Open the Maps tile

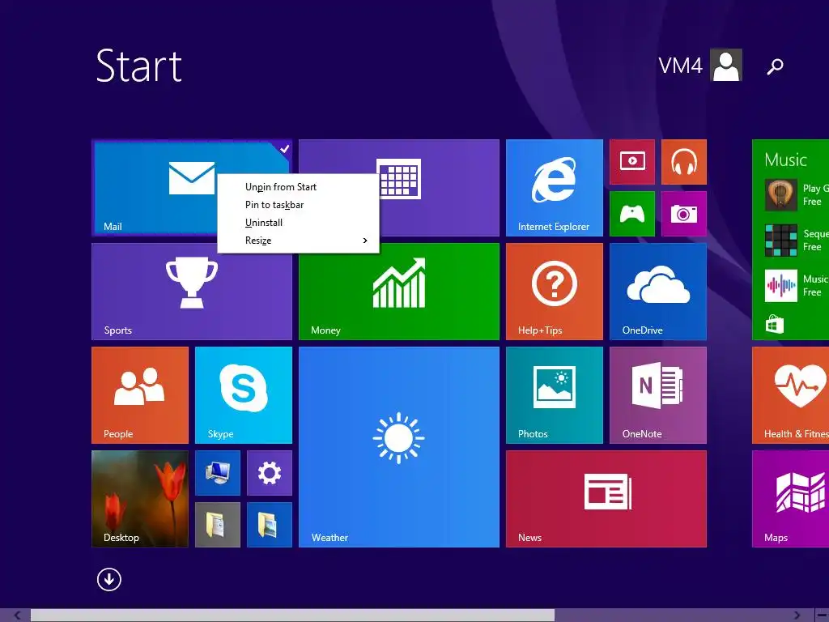(x=790, y=499)
